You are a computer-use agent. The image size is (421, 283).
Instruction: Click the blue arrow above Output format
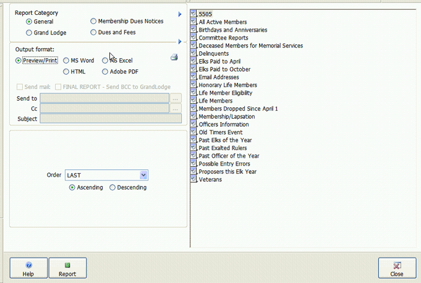pos(179,42)
